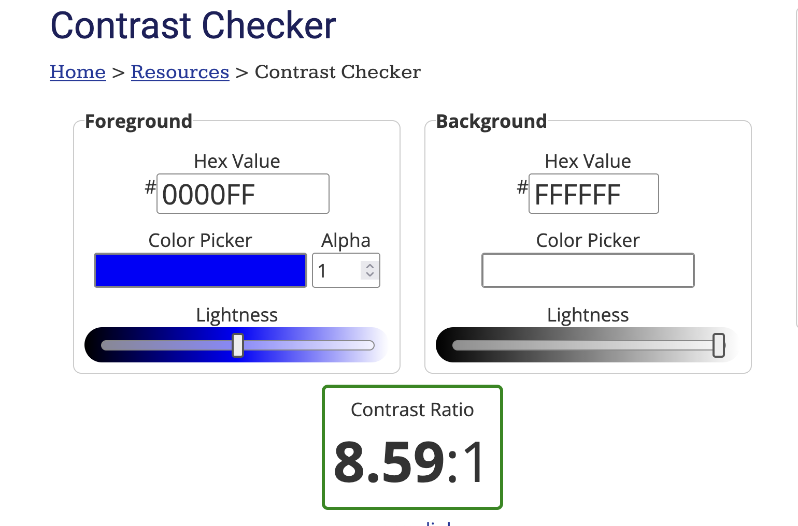The image size is (798, 526).
Task: Click inside the Alpha number field
Action: 336,270
